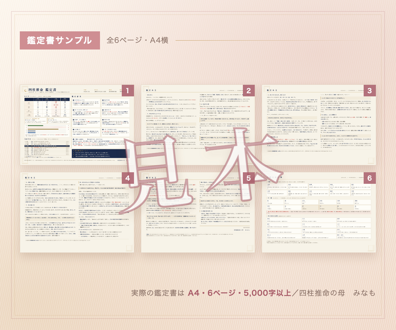Click the crescent moon logo on page 1

[25, 90]
